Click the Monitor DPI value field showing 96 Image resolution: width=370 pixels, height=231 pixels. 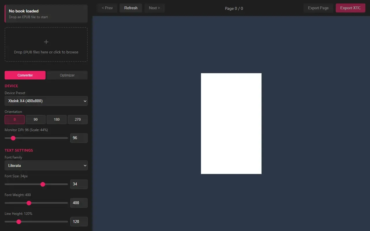(79, 138)
